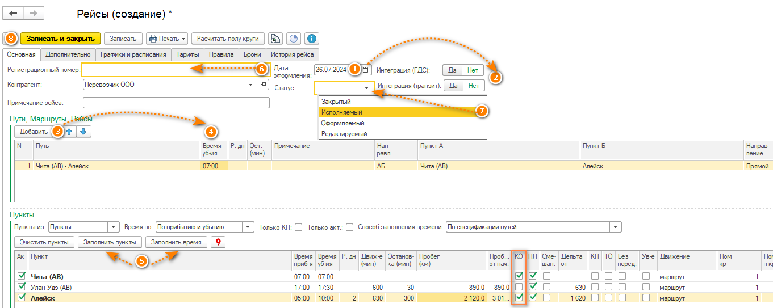The height and width of the screenshot is (308, 773).
Task: Click inside the Примечание рейса field
Action: pyautogui.click(x=176, y=103)
